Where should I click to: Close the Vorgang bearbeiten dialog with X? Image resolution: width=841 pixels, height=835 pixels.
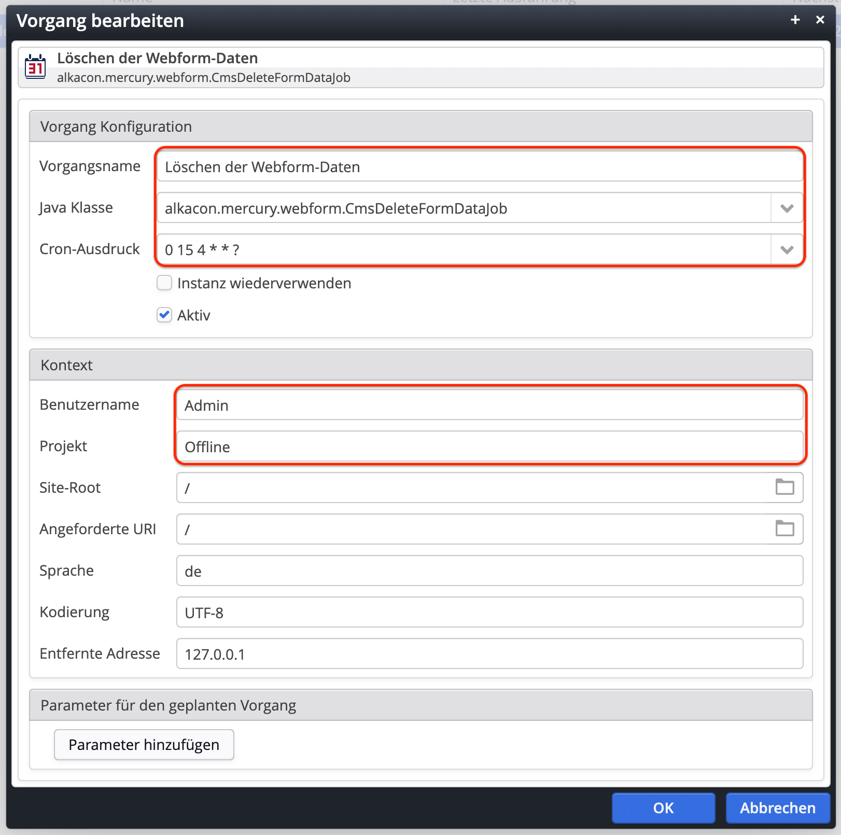pyautogui.click(x=820, y=20)
